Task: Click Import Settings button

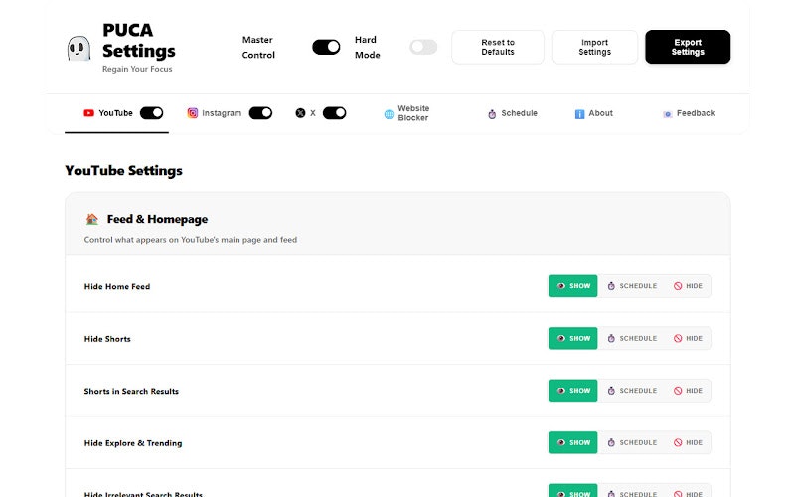Action: [594, 47]
